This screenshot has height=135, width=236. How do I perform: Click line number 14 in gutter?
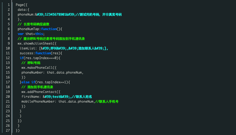[x=8, y=68]
